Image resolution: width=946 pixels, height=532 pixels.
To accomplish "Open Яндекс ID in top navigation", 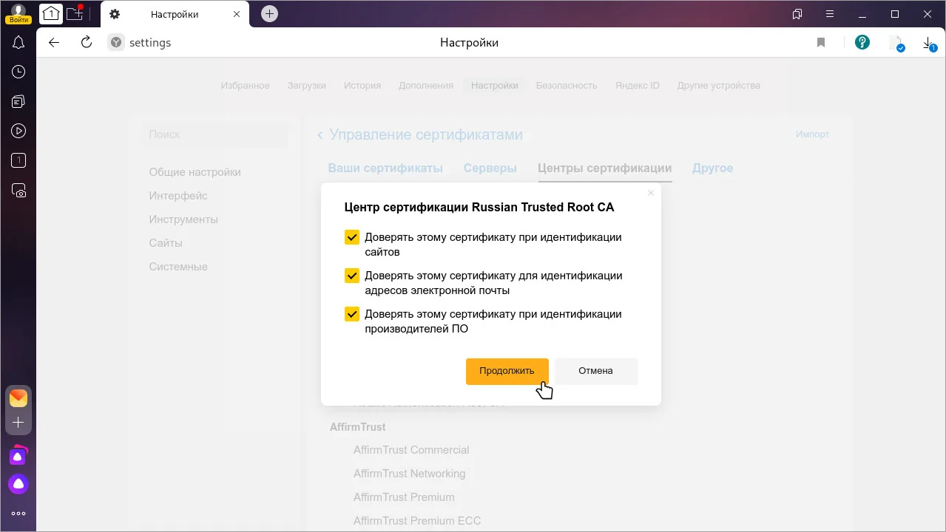I will (x=638, y=86).
